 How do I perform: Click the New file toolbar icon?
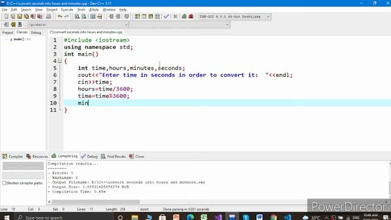(6, 16)
